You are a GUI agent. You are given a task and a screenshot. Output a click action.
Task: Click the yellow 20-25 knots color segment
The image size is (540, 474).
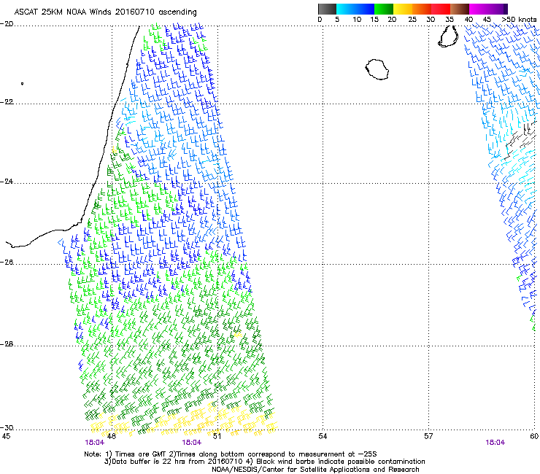coord(403,9)
